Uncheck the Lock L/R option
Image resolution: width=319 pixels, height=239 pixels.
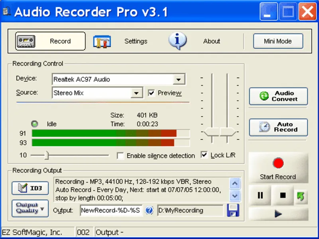pos(204,155)
